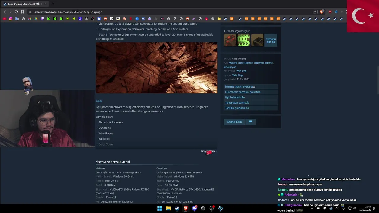Click the browser forward arrow
Viewport: 379px width, 213px height.
[x=10, y=12]
